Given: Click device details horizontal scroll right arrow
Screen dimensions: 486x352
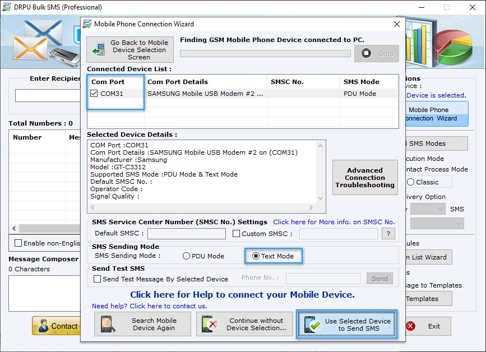Looking at the screenshot, I should tap(311, 207).
